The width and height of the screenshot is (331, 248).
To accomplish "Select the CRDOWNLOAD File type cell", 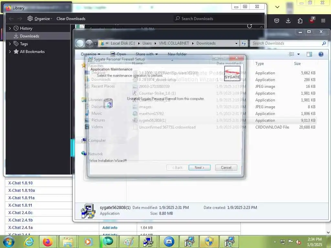I will coord(272,127).
